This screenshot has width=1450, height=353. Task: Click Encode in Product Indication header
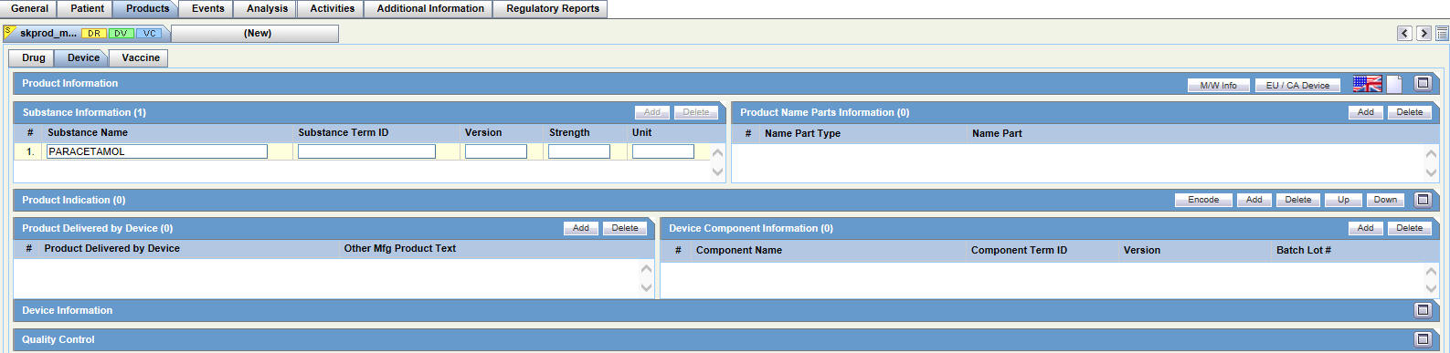tap(1203, 200)
